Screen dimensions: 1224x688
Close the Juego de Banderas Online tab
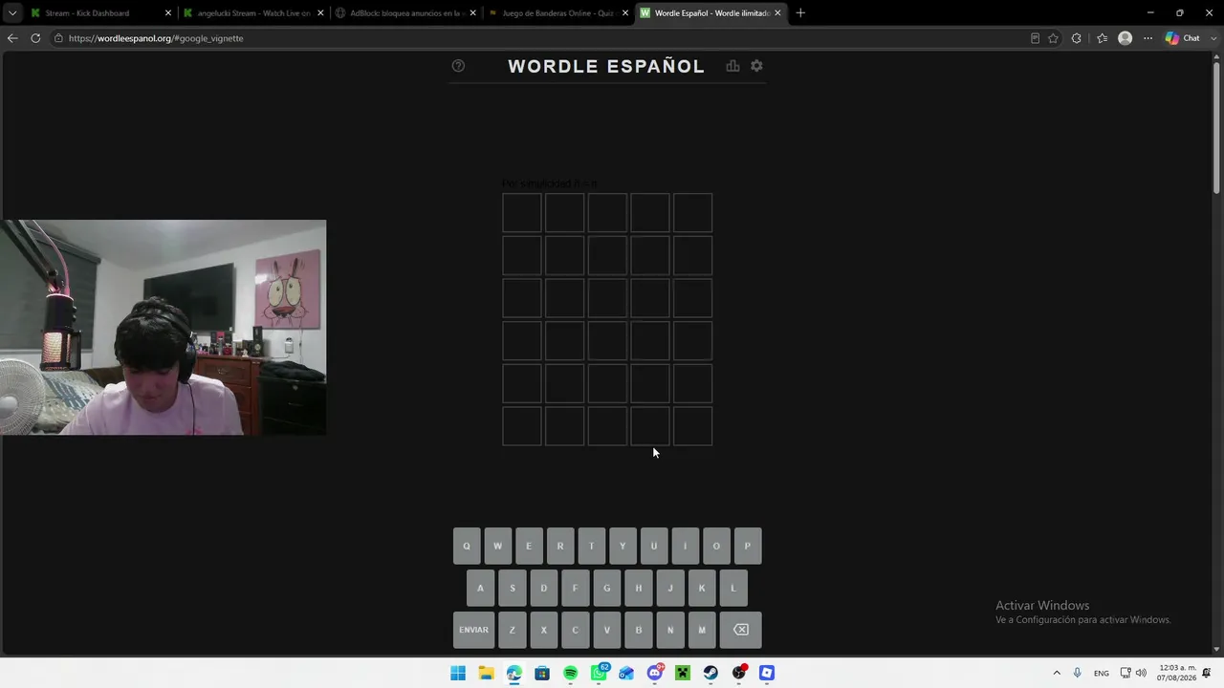point(625,13)
